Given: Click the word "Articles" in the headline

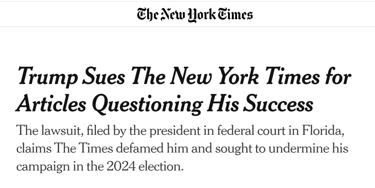Looking at the screenshot, I should [51, 104].
